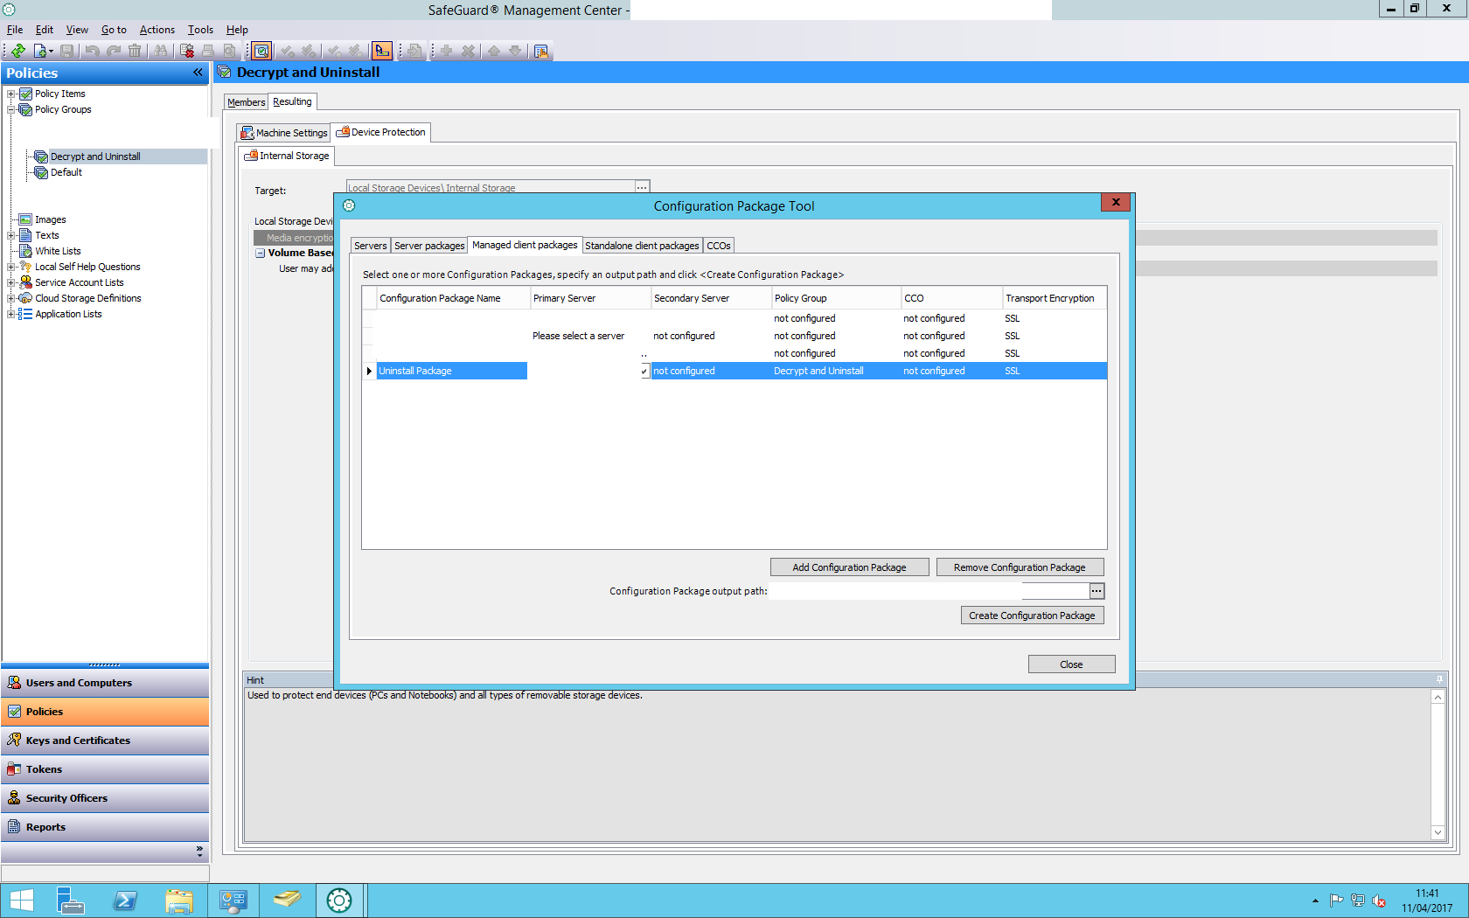This screenshot has height=918, width=1469.
Task: Click the binoculars Find icon
Action: [x=161, y=51]
